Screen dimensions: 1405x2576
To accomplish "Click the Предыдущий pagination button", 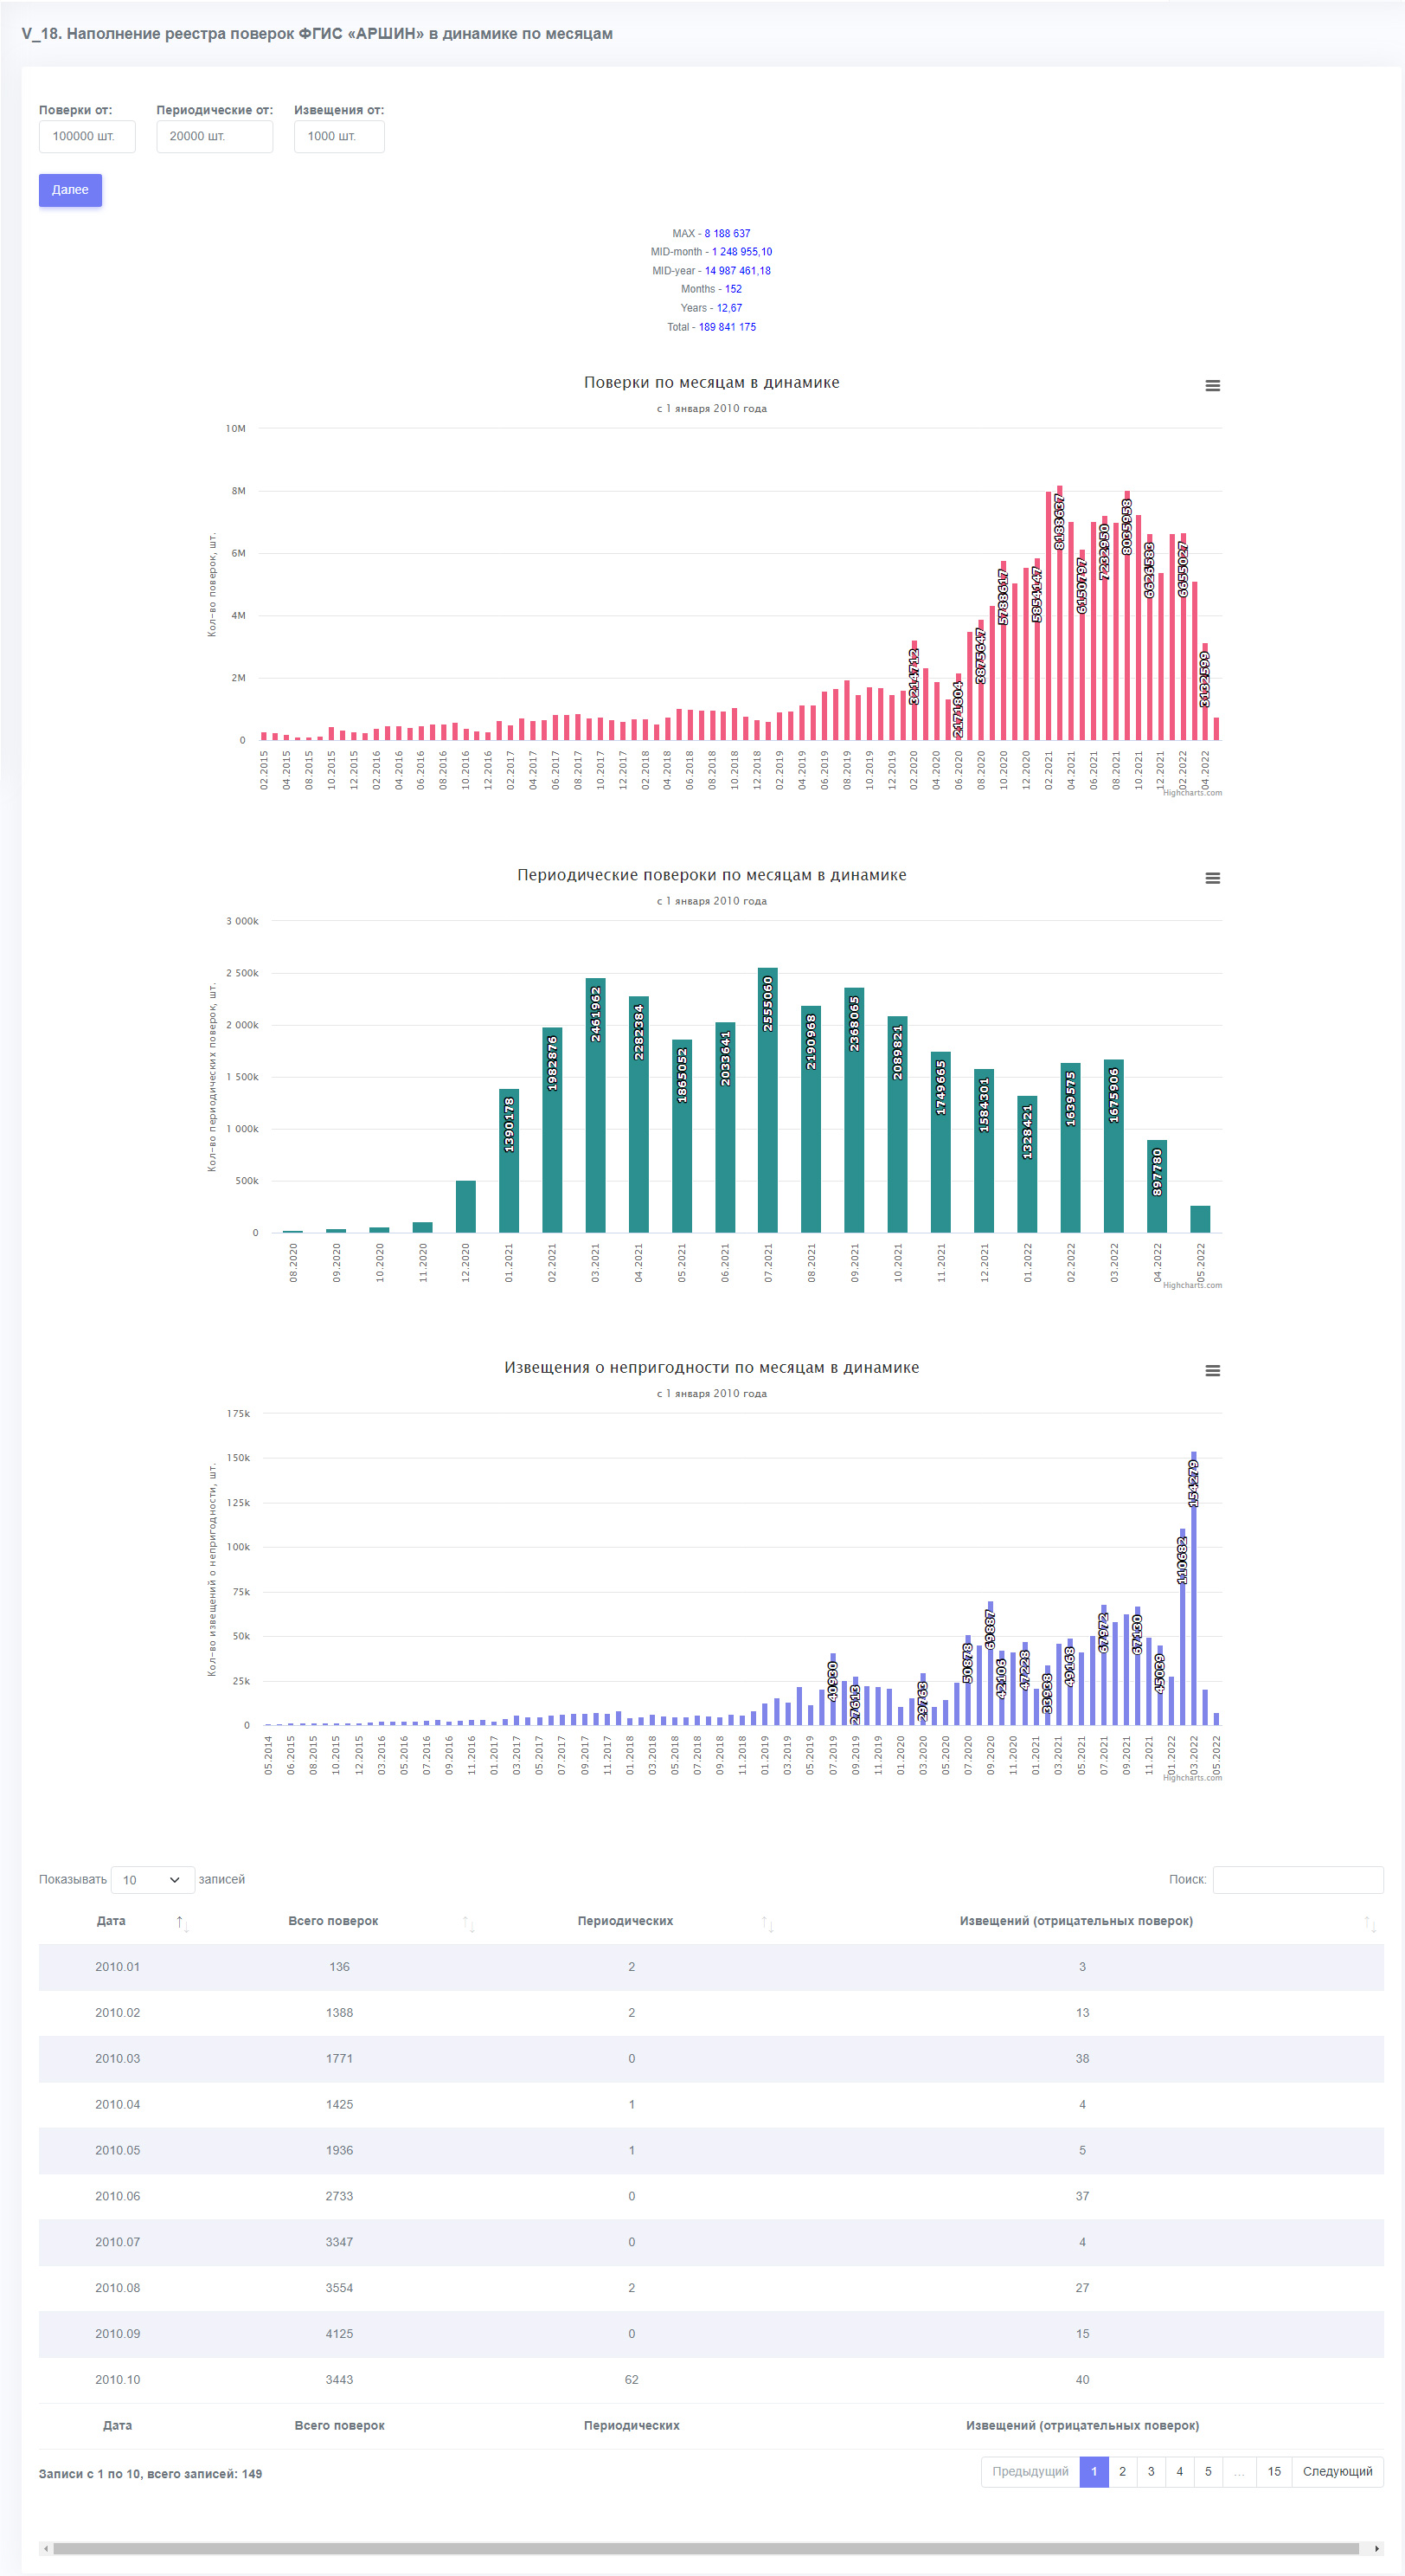I will pyautogui.click(x=1030, y=2471).
